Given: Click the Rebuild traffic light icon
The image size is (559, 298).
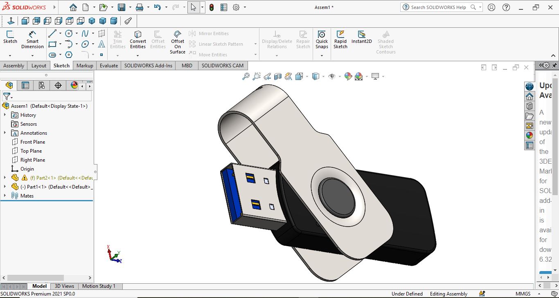Looking at the screenshot, I should click(x=212, y=7).
